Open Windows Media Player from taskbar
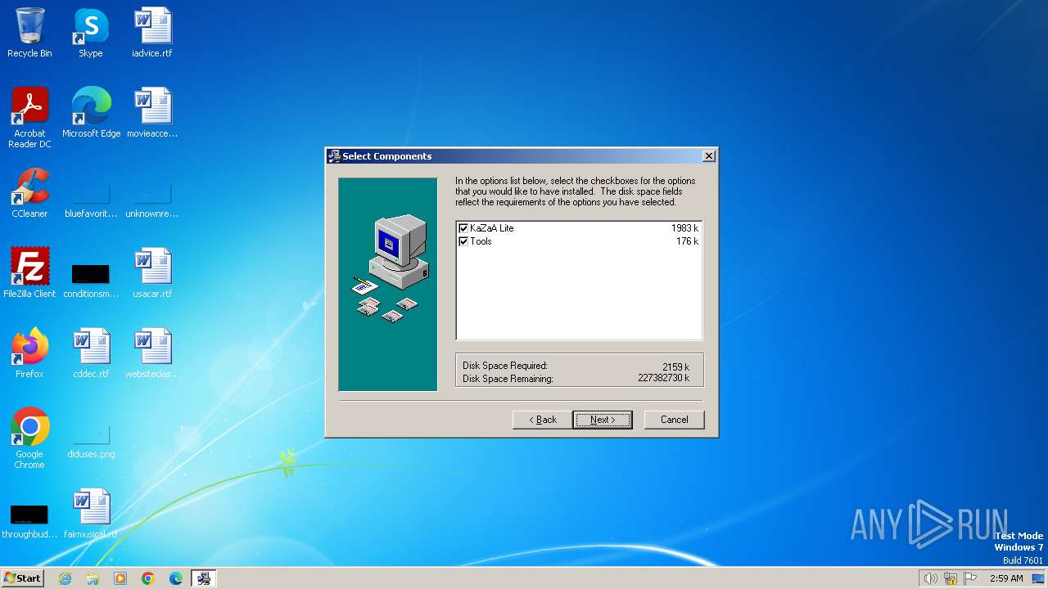Image resolution: width=1048 pixels, height=589 pixels. [x=120, y=578]
